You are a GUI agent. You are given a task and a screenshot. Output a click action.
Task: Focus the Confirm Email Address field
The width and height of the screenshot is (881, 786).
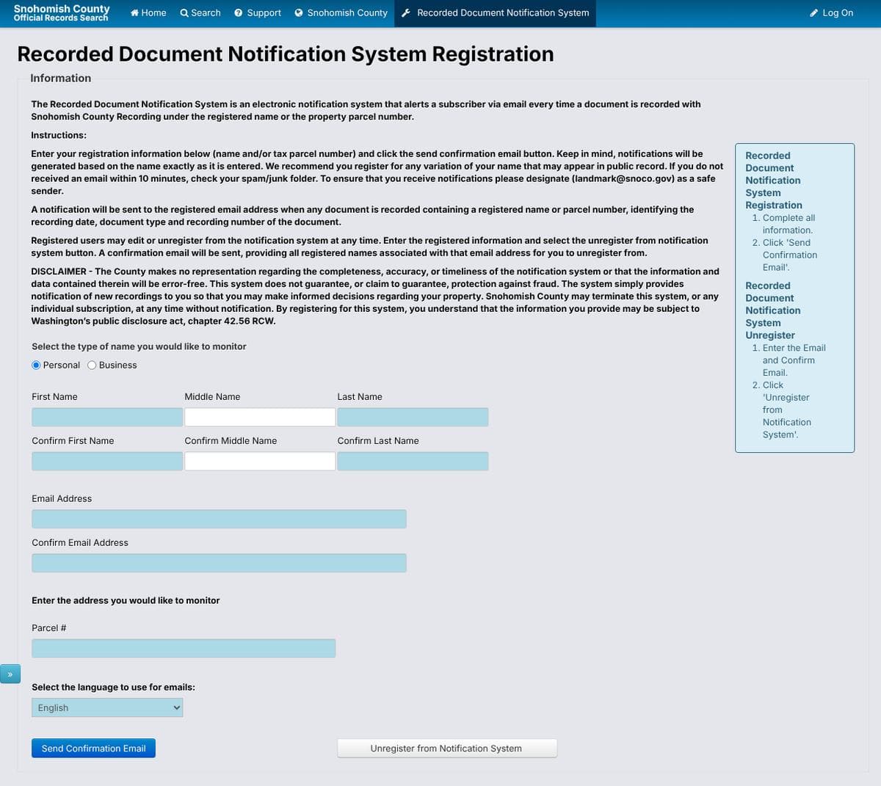click(219, 563)
